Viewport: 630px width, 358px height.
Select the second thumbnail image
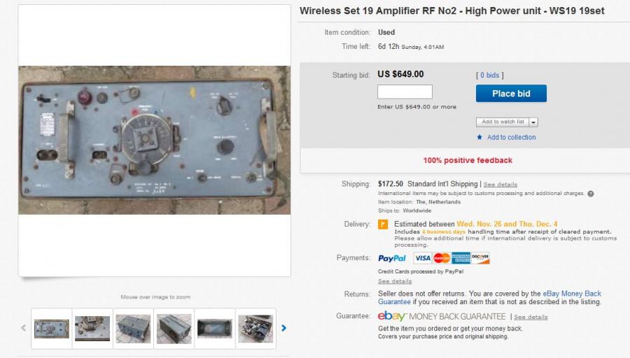pos(92,329)
